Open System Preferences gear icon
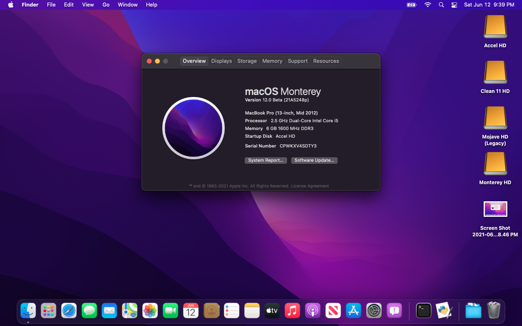This screenshot has width=522, height=326. point(374,311)
